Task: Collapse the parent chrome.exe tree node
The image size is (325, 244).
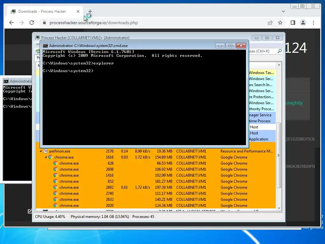Action: pyautogui.click(x=46, y=157)
